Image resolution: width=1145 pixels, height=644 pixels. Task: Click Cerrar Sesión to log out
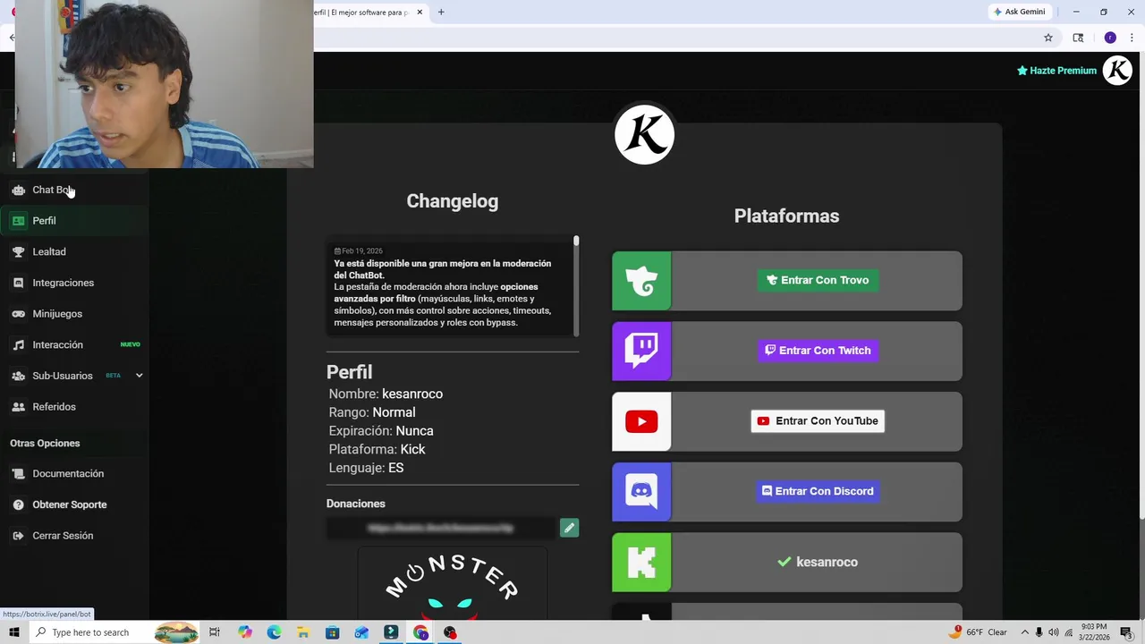[74, 536]
